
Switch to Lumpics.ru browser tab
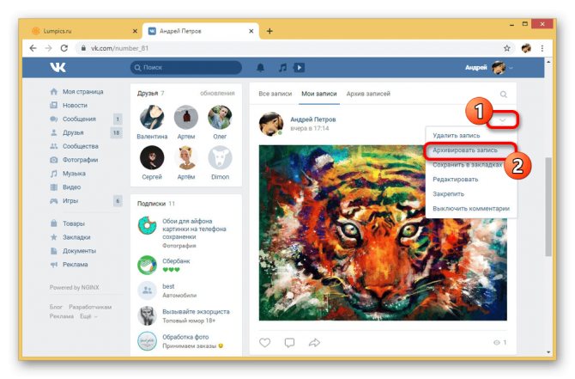[x=82, y=31]
